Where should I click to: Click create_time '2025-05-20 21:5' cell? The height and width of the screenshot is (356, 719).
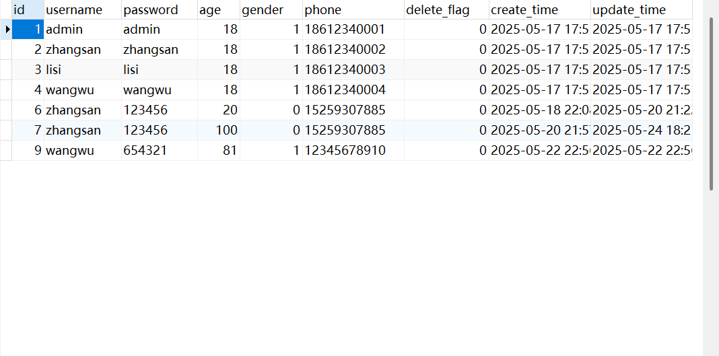point(540,130)
